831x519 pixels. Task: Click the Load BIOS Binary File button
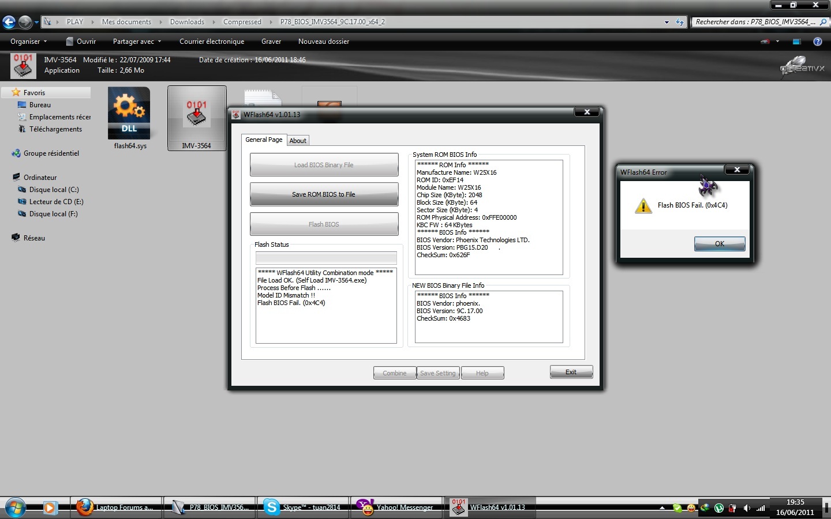click(x=324, y=165)
